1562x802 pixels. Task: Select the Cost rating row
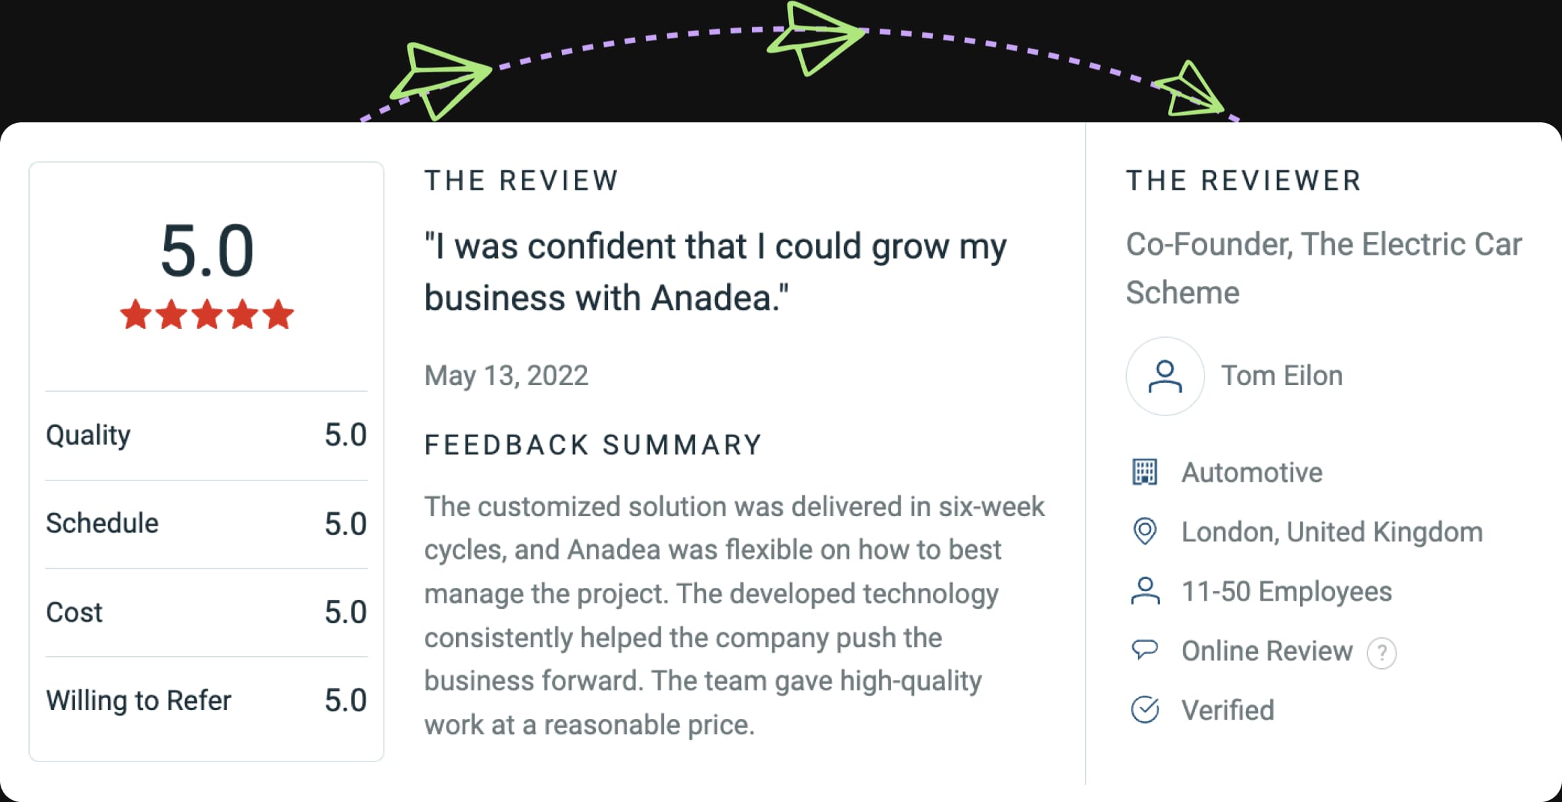[206, 612]
